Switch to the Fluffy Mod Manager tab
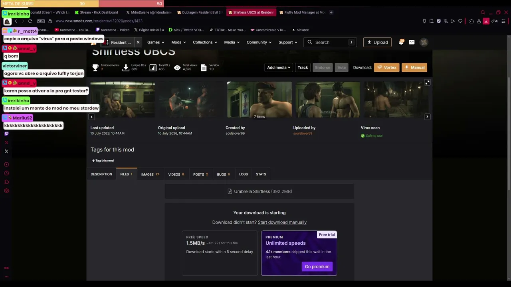This screenshot has width=511, height=287. point(302,12)
